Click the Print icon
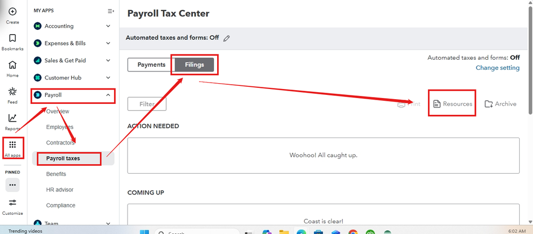Viewport: 533px width, 234px height. [401, 104]
